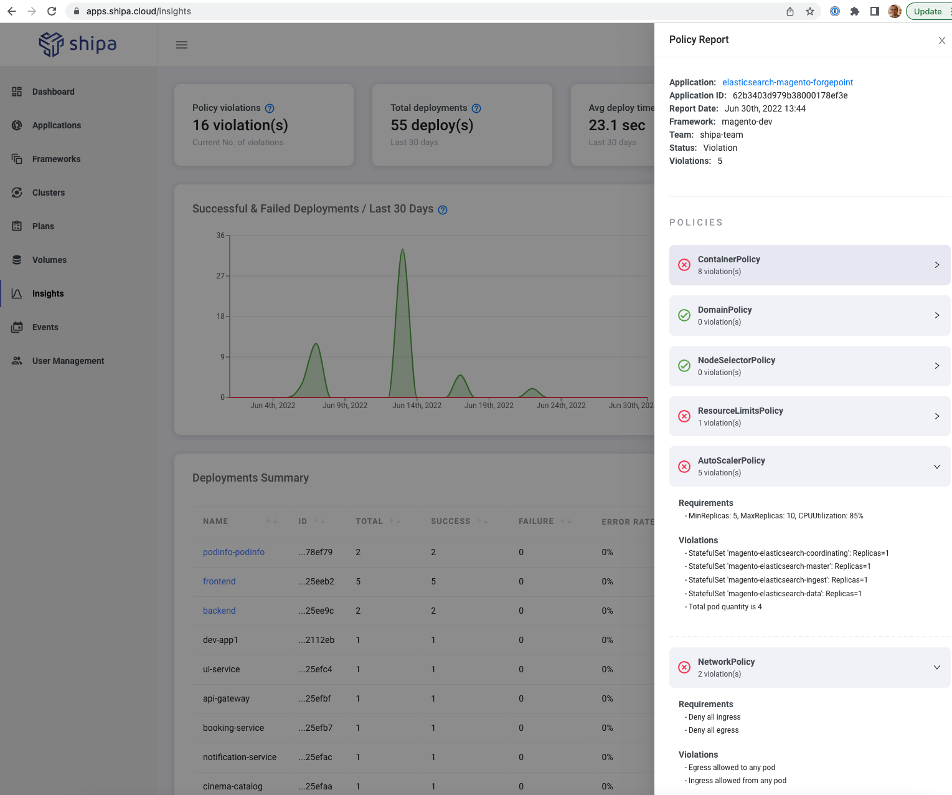Image resolution: width=952 pixels, height=795 pixels.
Task: Click the AutoScalerPolicy red violation icon
Action: pyautogui.click(x=684, y=466)
